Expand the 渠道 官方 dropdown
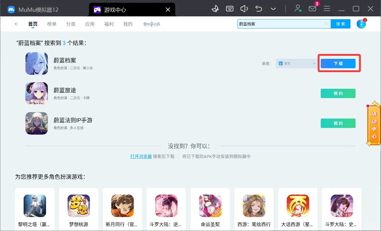 [297, 63]
